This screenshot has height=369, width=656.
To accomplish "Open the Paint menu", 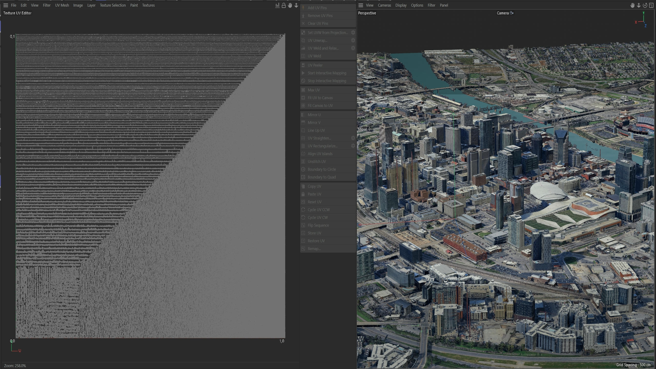I will coord(134,5).
